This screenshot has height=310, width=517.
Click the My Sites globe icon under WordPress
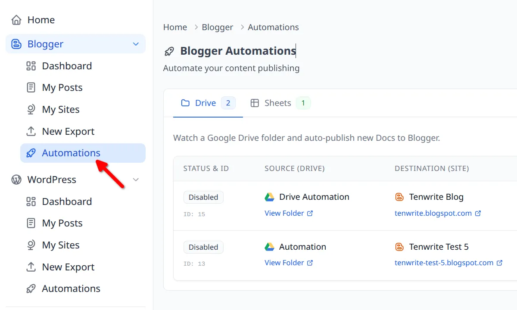[30, 245]
